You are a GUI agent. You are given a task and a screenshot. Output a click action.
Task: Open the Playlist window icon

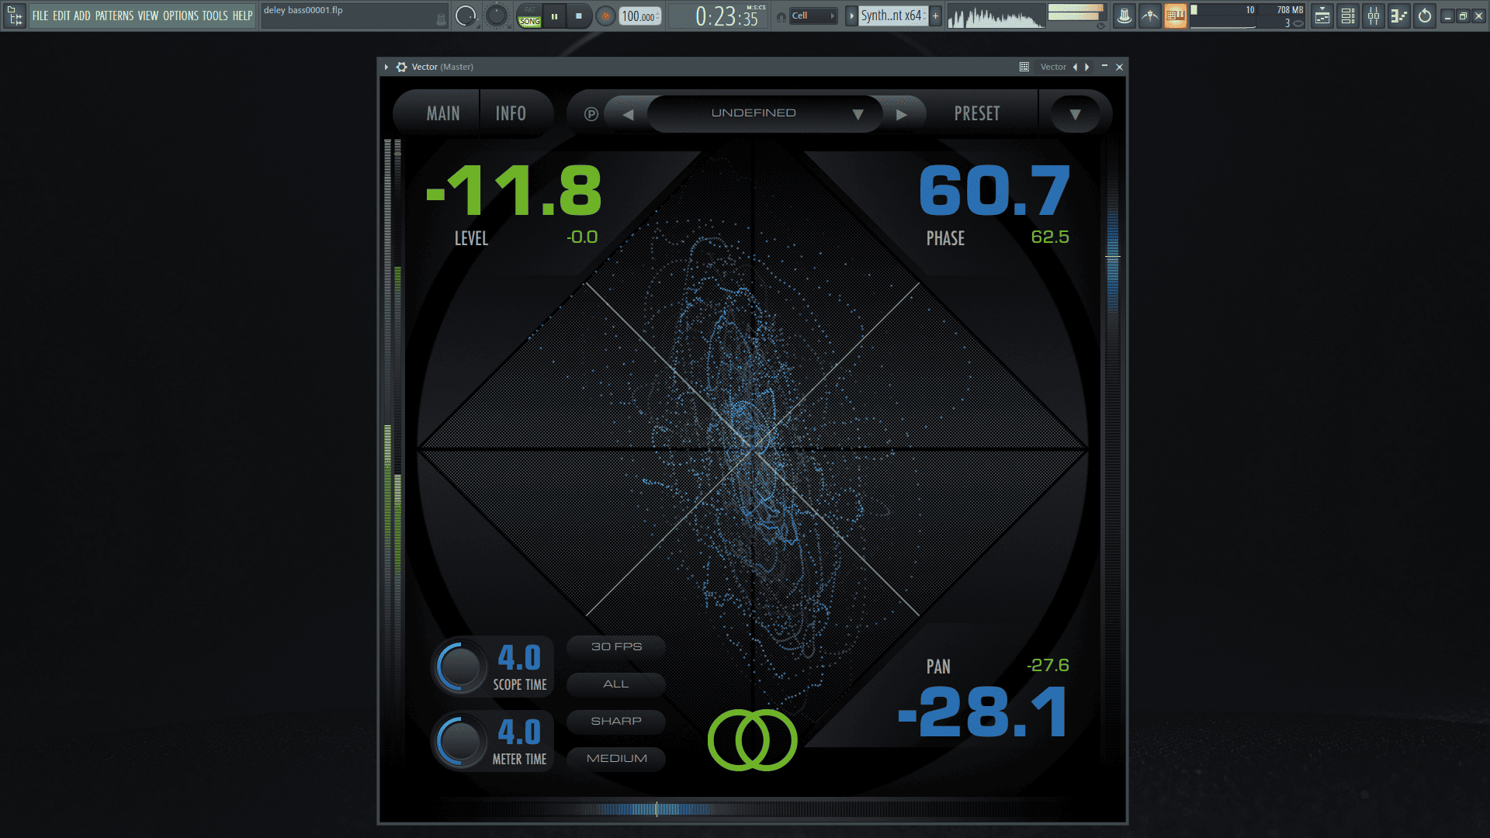pos(1322,16)
